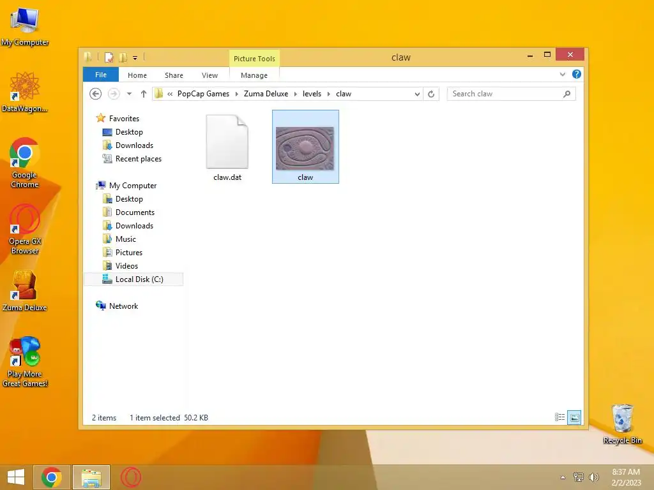Open the File ribbon tab

click(100, 75)
